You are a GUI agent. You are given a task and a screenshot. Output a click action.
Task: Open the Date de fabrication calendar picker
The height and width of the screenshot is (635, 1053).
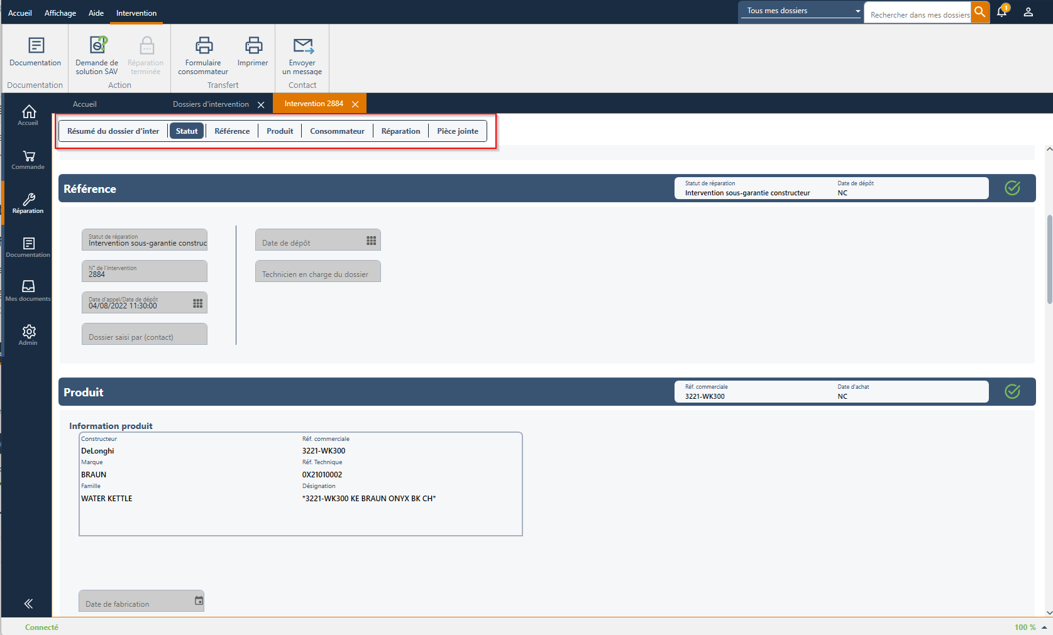coord(199,601)
